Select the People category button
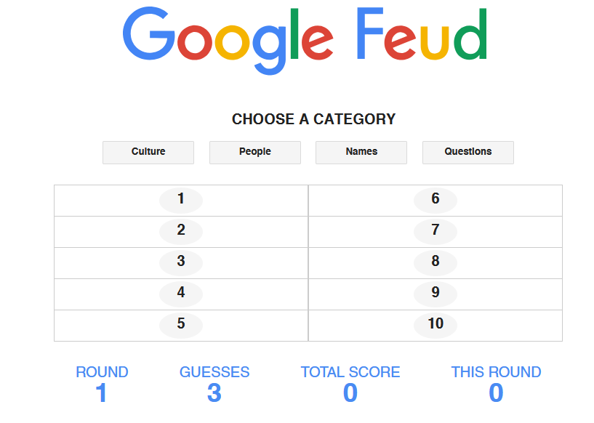 coord(254,152)
